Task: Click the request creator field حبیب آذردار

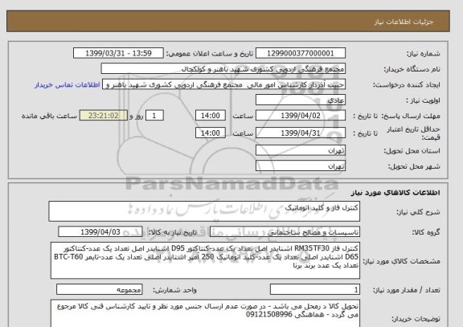Action: click(x=223, y=84)
